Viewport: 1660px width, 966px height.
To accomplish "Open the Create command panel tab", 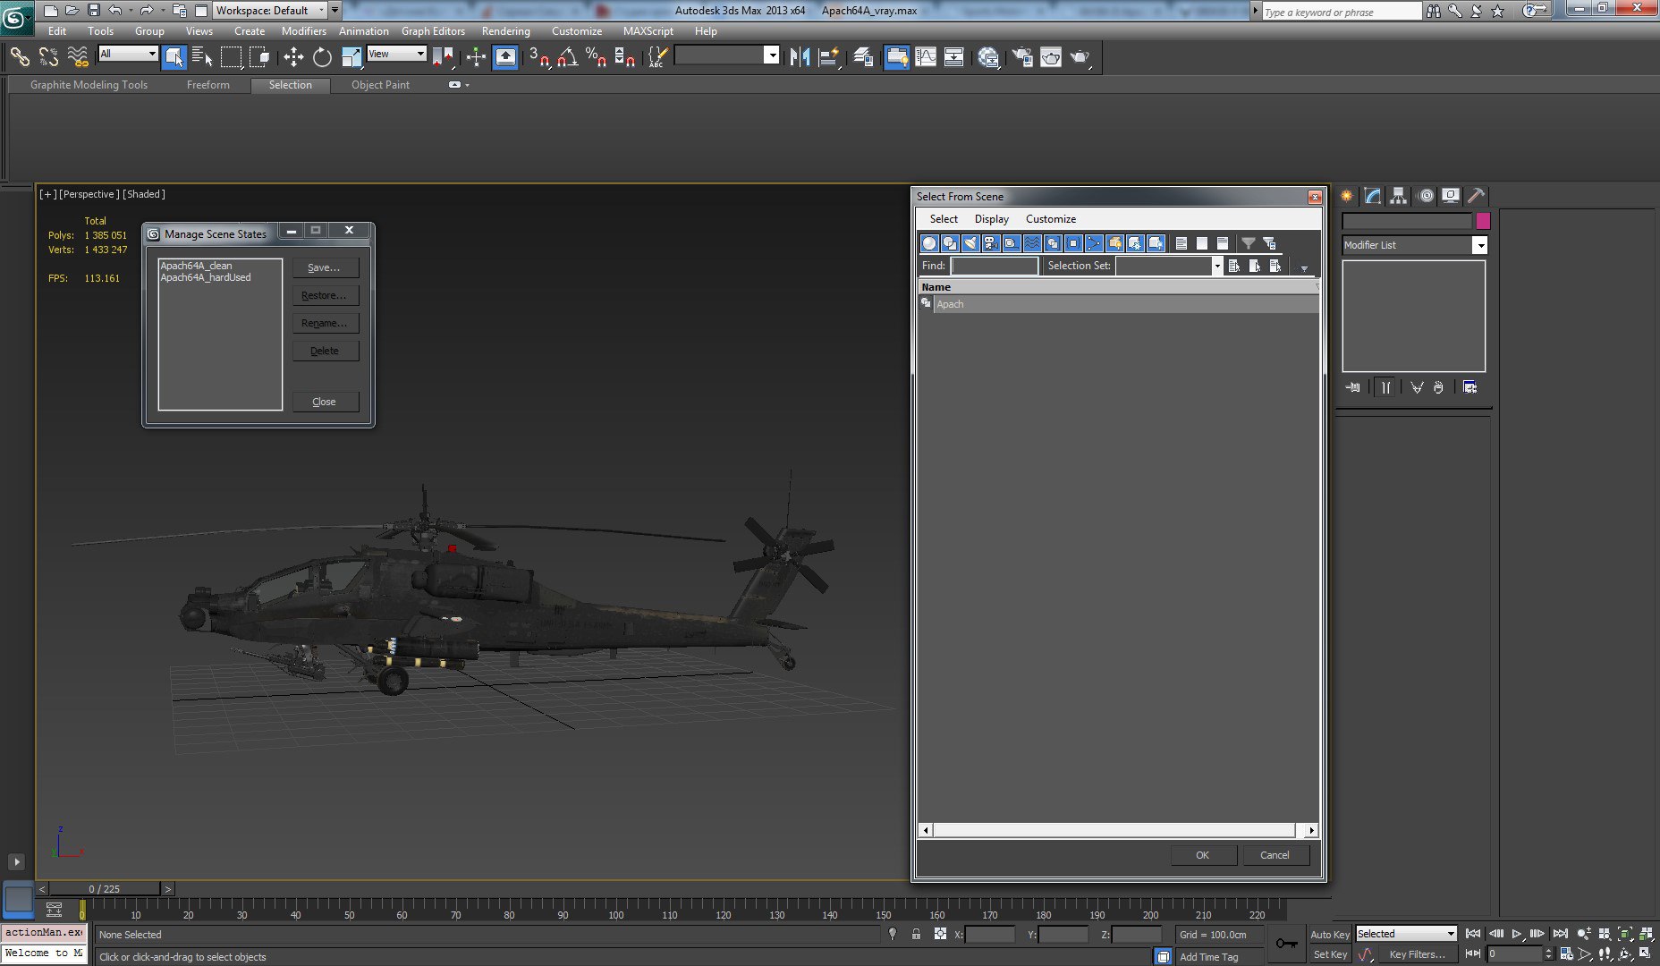I will 1347,196.
